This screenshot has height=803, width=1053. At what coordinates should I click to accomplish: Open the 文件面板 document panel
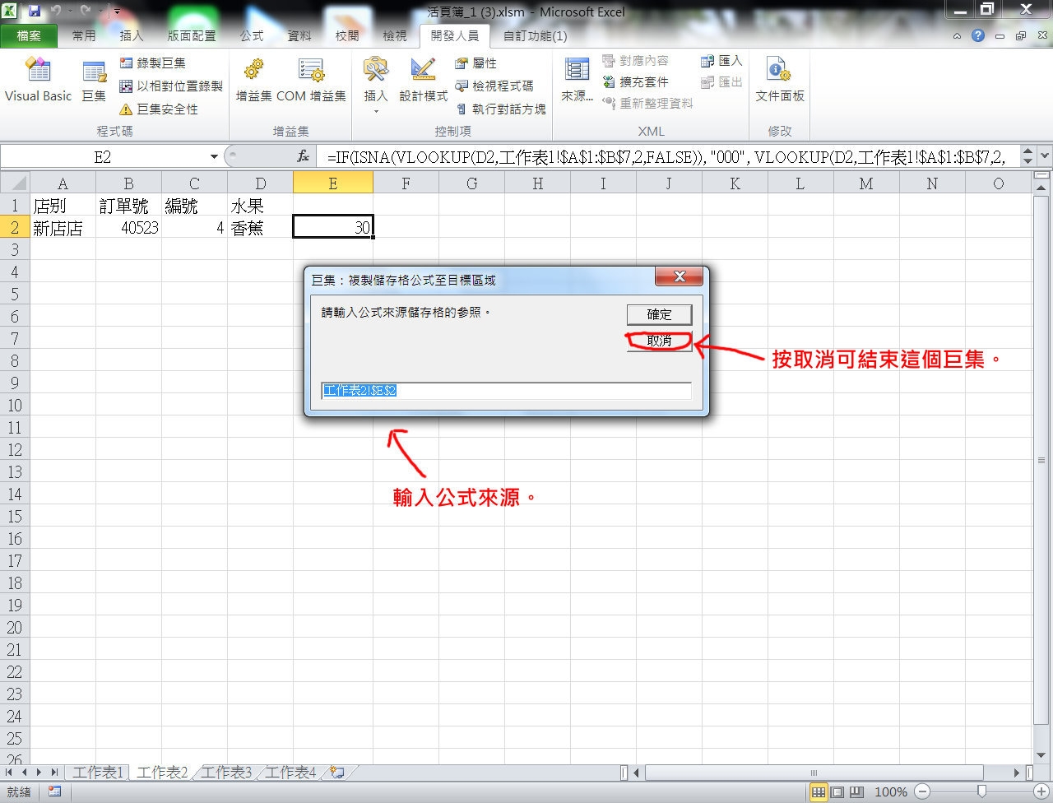780,81
